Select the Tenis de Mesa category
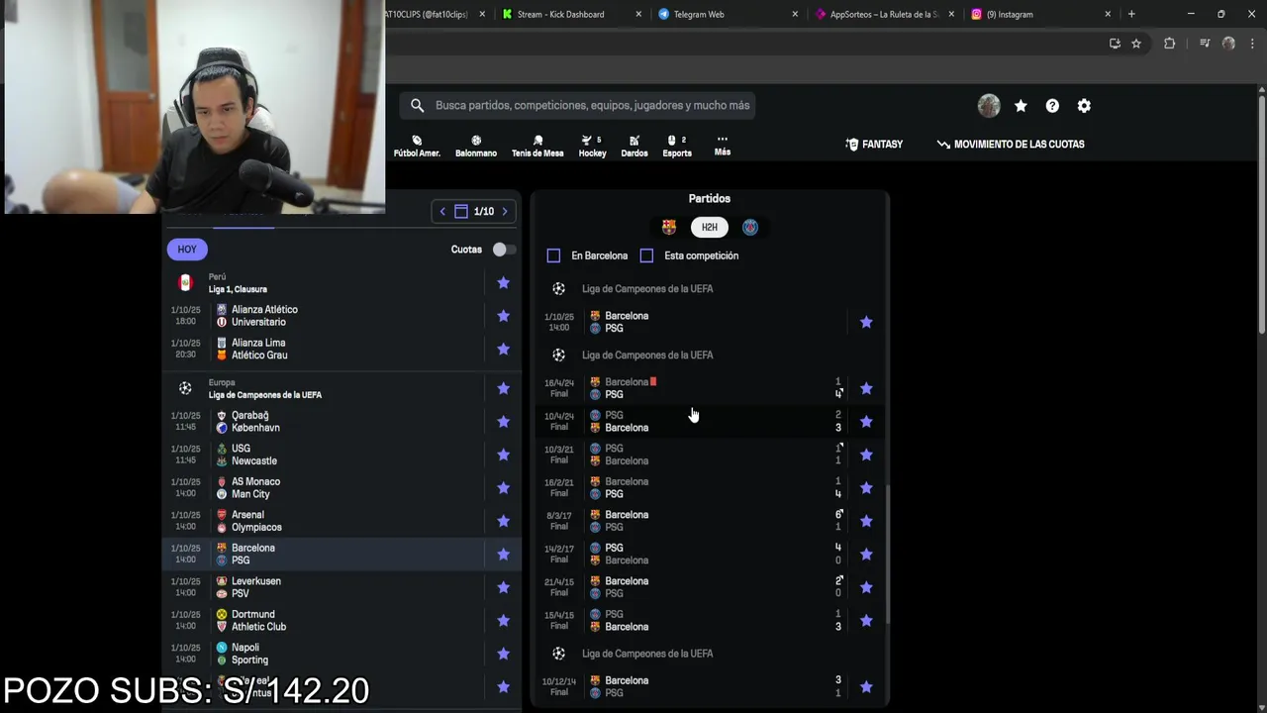1267x713 pixels. (537, 146)
